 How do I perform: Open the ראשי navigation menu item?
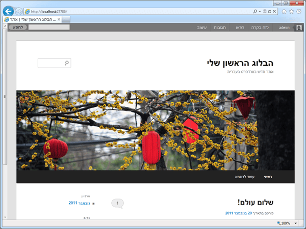(268, 177)
